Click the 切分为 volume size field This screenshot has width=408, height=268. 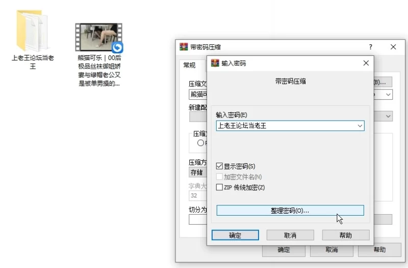click(198, 220)
